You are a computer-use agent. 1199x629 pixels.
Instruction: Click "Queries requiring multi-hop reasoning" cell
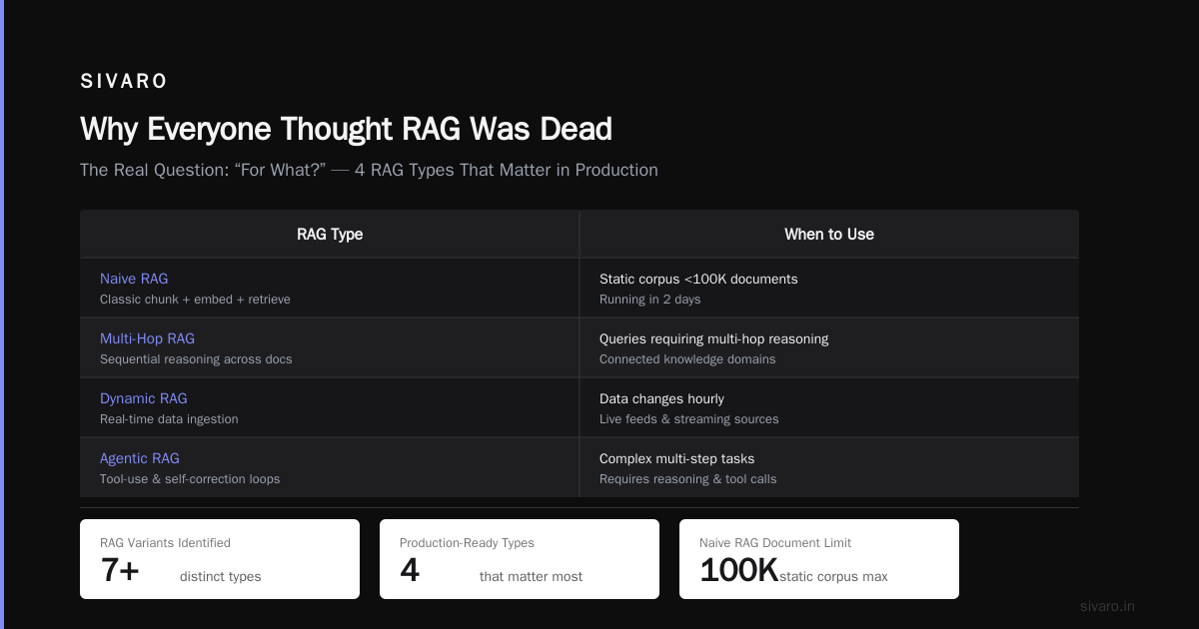pyautogui.click(x=713, y=338)
